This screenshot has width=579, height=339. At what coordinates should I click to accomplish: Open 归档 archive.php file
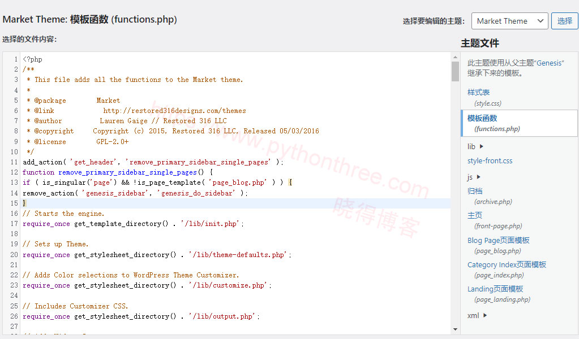(475, 191)
